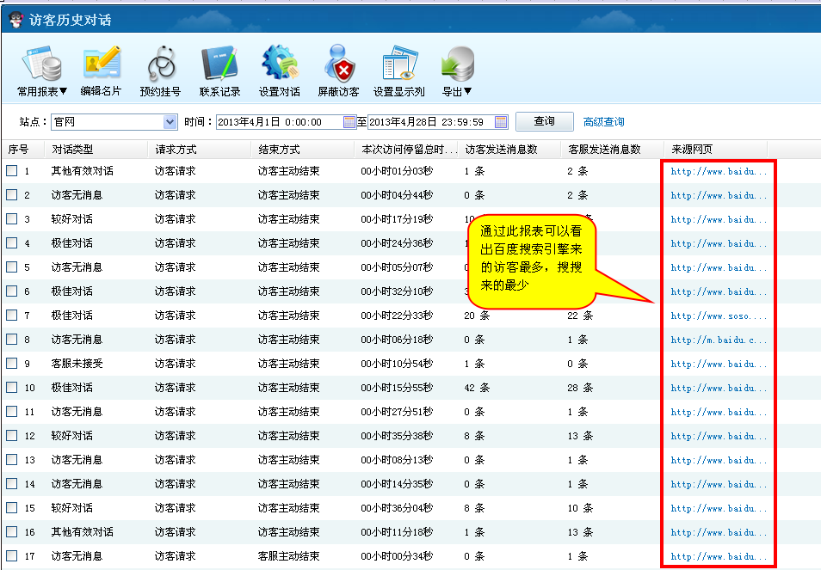Click the 导出 export icon

(457, 65)
